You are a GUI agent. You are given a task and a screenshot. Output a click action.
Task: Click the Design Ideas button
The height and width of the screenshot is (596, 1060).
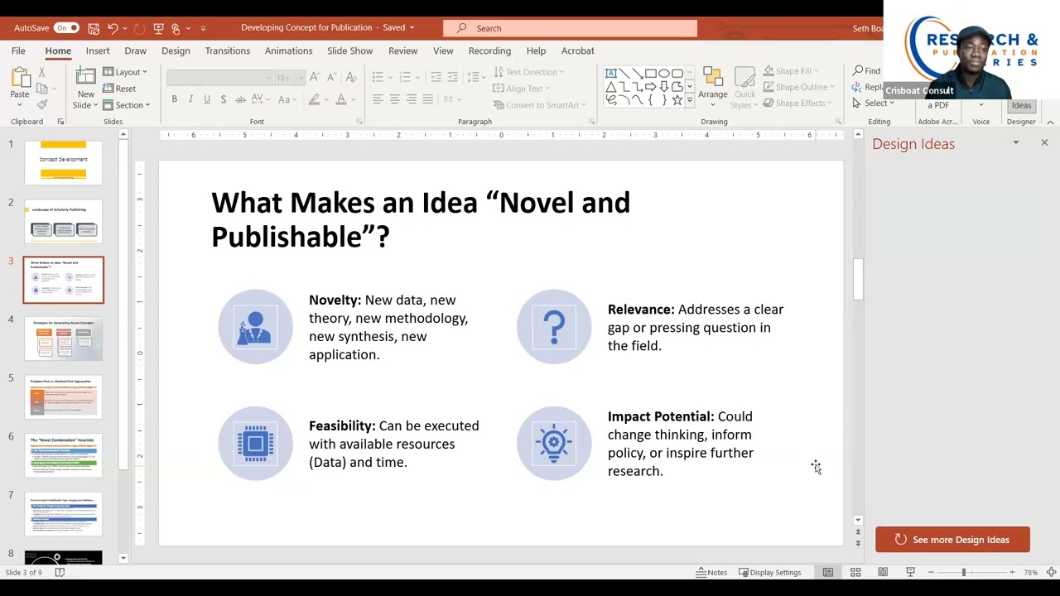[1021, 105]
